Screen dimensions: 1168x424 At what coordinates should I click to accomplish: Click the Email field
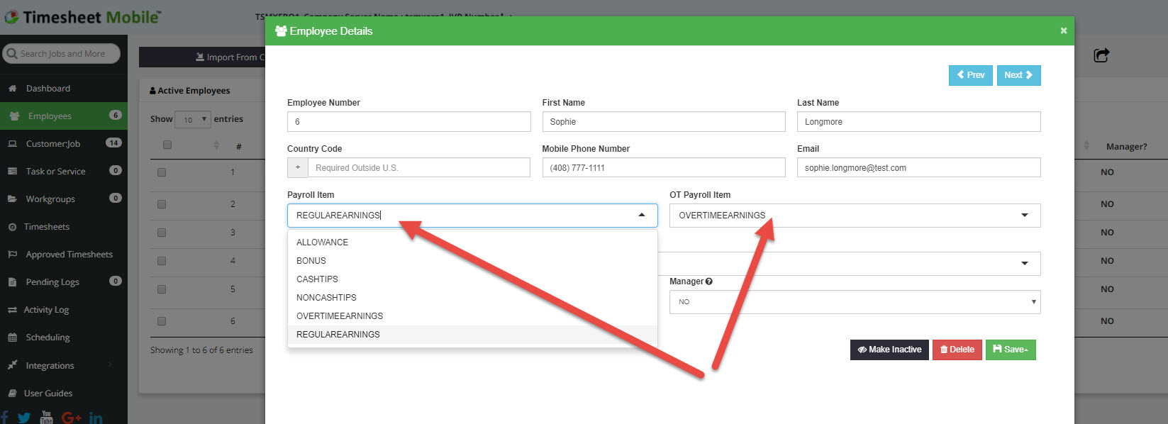click(919, 168)
